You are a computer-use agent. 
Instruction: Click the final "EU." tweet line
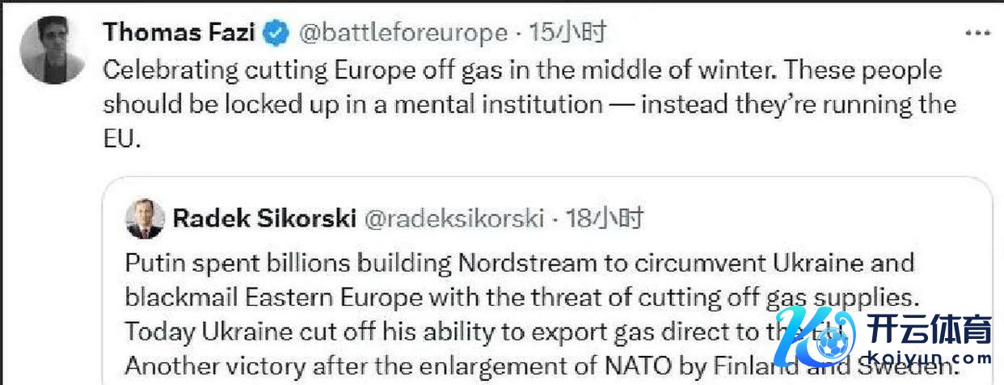(x=122, y=139)
